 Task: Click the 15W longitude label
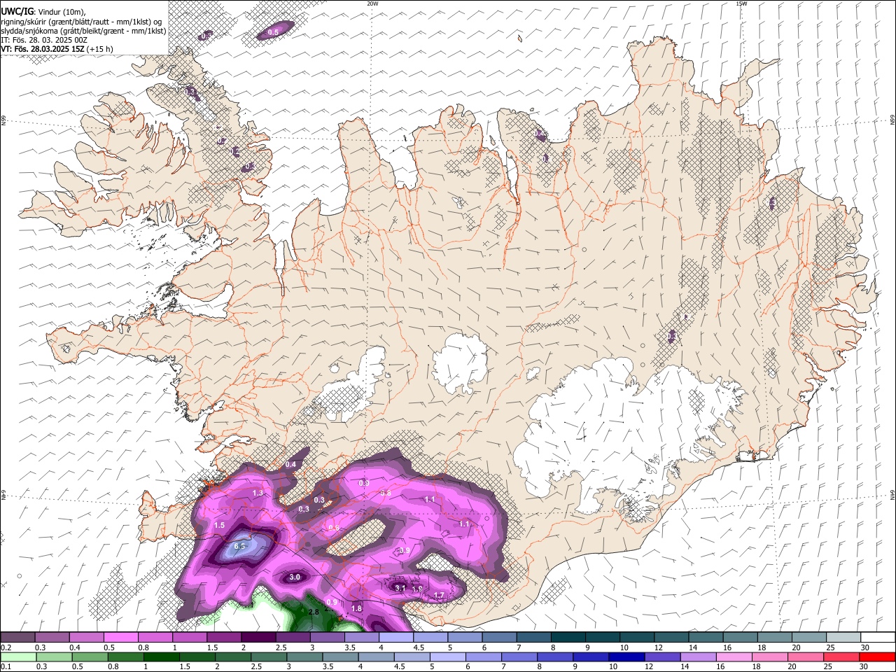(741, 3)
